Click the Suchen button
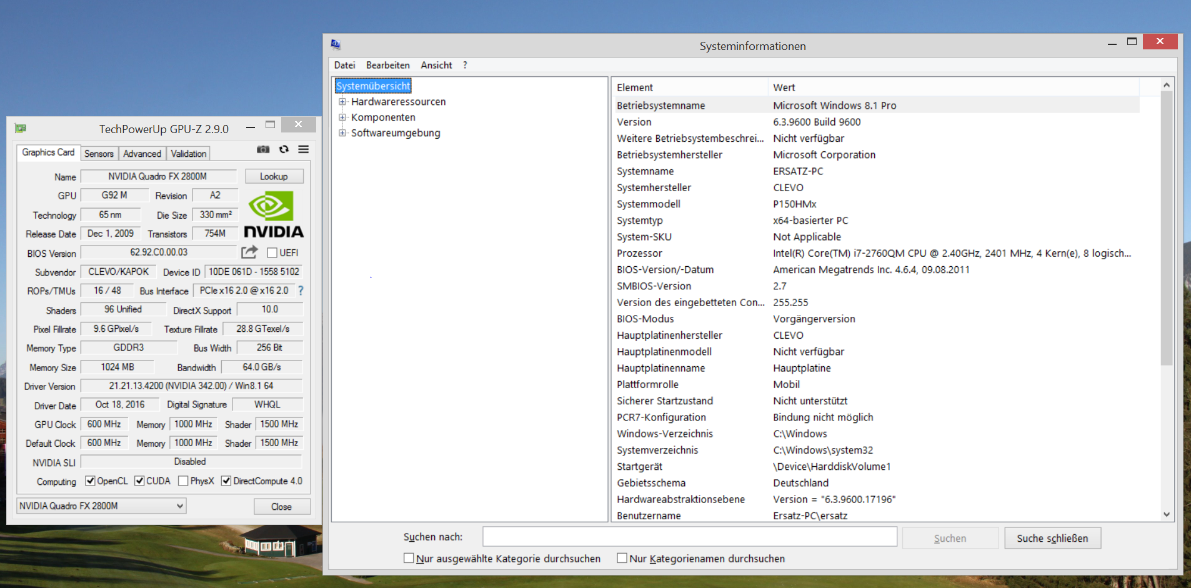Image resolution: width=1191 pixels, height=588 pixels. pos(950,538)
